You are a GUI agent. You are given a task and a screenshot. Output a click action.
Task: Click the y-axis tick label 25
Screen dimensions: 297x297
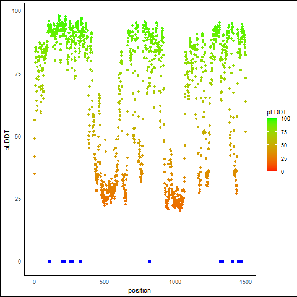pyautogui.click(x=18, y=199)
